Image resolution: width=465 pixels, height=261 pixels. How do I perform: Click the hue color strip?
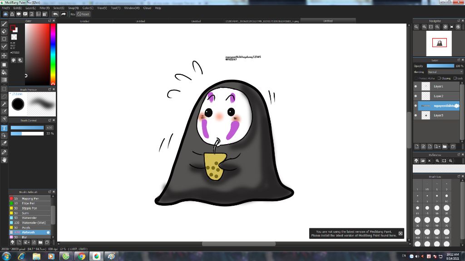point(53,54)
